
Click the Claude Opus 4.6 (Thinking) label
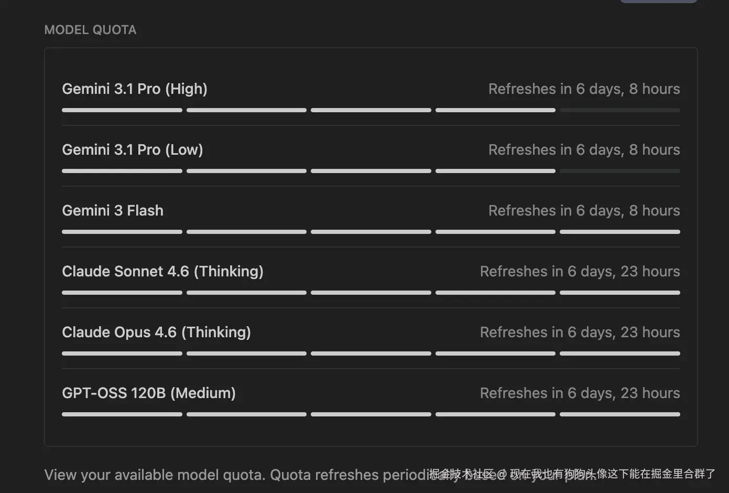point(156,332)
